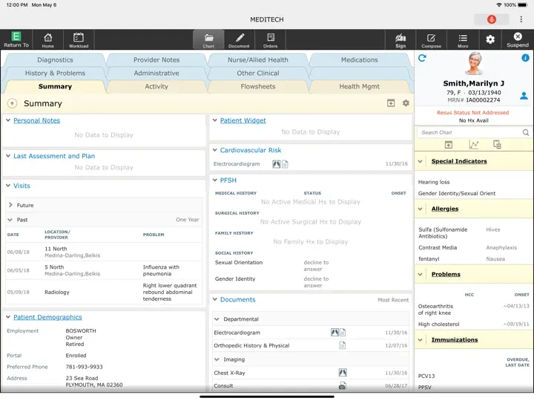Select the 06/05/18 5 North visit
534x401 pixels.
coord(104,270)
